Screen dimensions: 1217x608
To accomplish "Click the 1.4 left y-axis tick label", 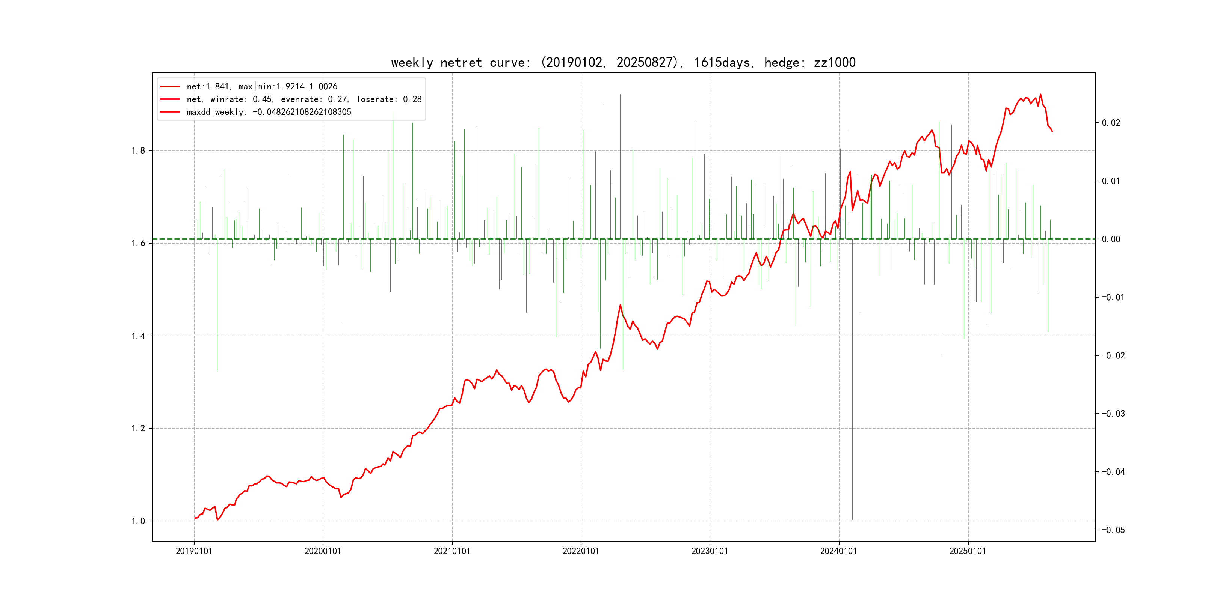I will pos(139,336).
